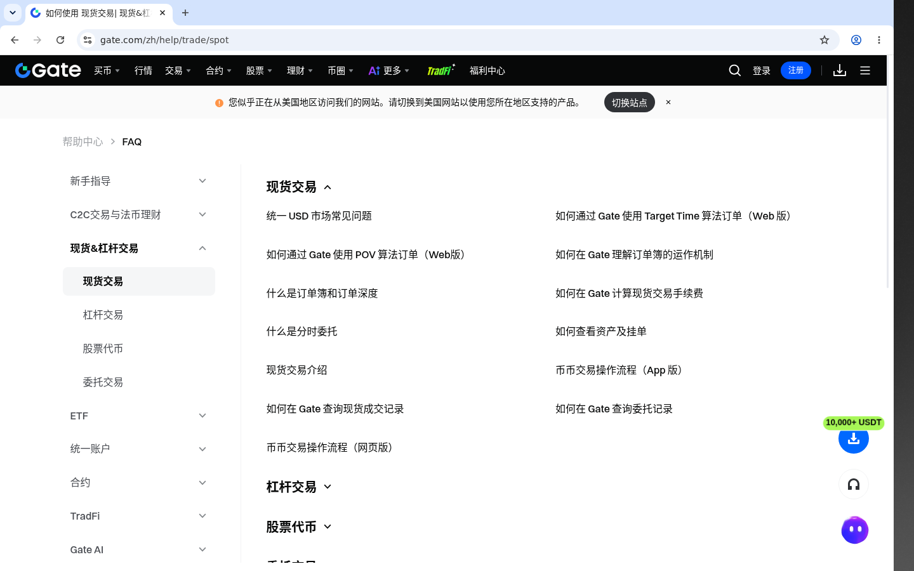Open article 现货交易介绍
This screenshot has width=914, height=571.
pos(297,370)
